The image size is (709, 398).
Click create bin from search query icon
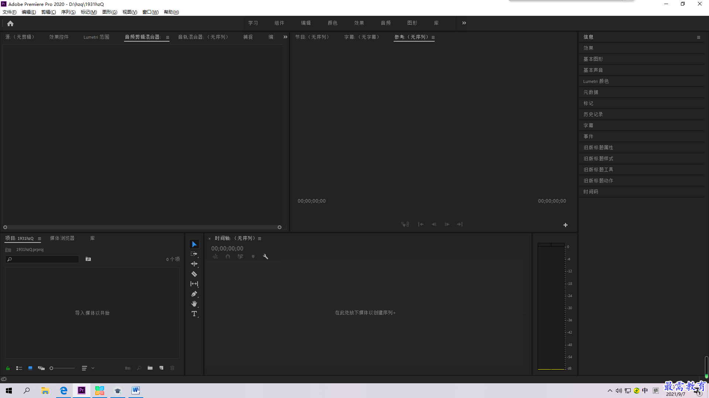pos(88,259)
